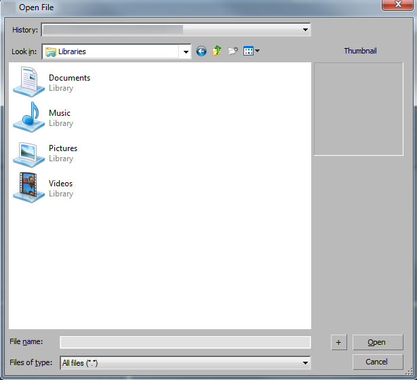Focus the File name input field
This screenshot has width=417, height=380.
pyautogui.click(x=185, y=342)
